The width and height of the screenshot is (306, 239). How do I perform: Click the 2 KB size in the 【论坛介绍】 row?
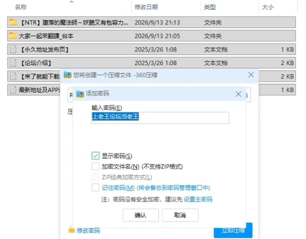click(x=287, y=63)
